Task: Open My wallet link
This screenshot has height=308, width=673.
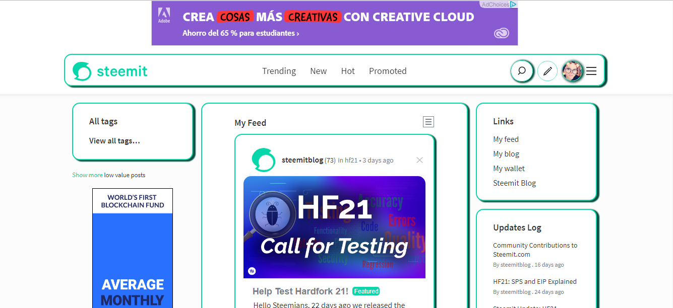Action: point(509,169)
